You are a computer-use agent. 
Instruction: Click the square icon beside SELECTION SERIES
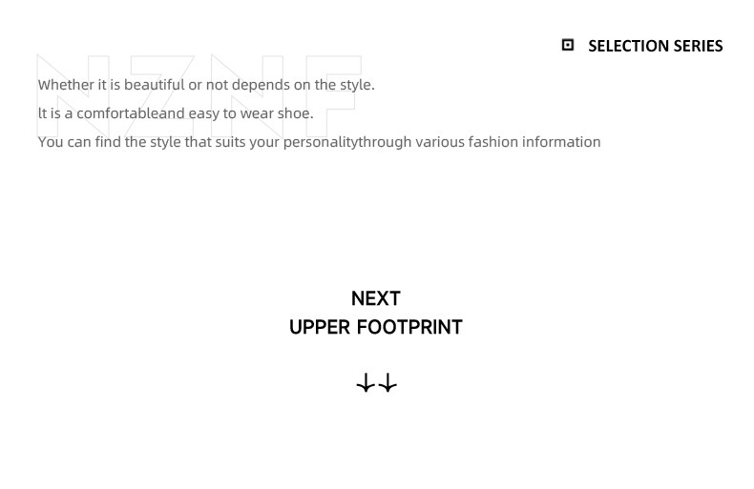(568, 45)
